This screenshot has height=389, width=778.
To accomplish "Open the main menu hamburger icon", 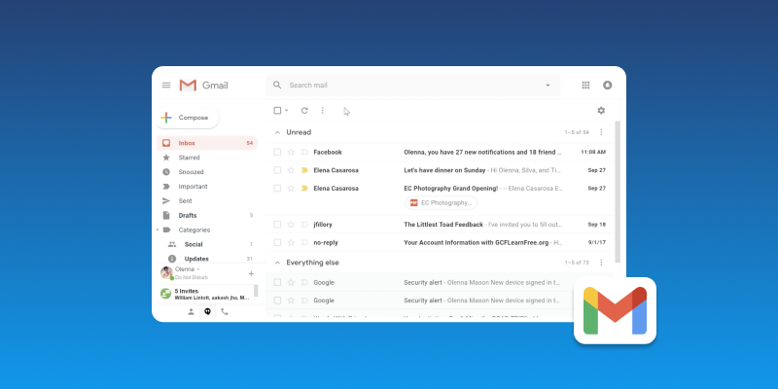I will click(x=166, y=86).
